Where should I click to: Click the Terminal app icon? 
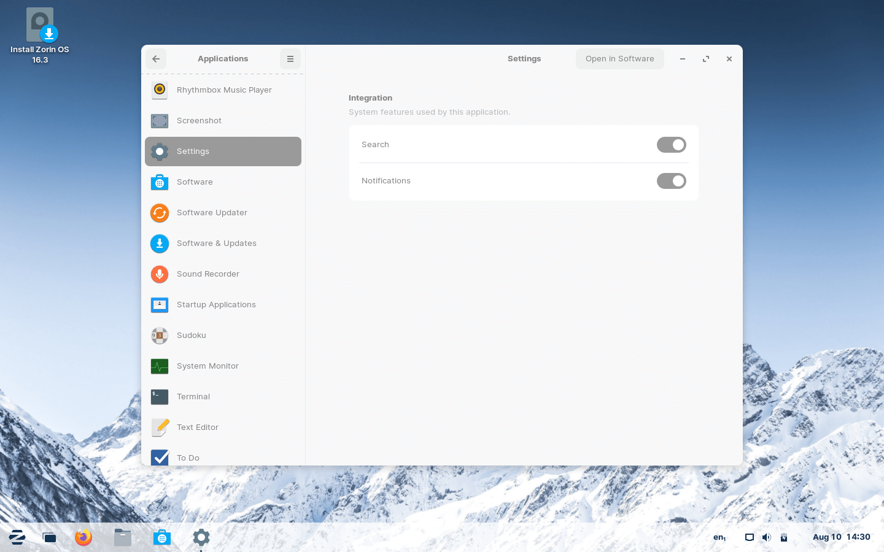(x=160, y=397)
